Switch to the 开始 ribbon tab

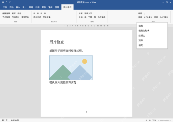(11, 7)
